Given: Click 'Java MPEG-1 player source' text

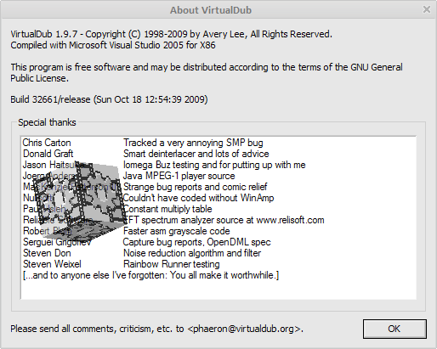Looking at the screenshot, I should pyautogui.click(x=179, y=176).
